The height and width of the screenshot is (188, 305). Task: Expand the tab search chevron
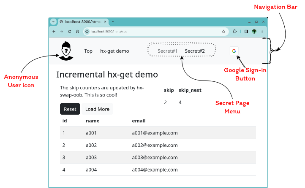pos(53,21)
